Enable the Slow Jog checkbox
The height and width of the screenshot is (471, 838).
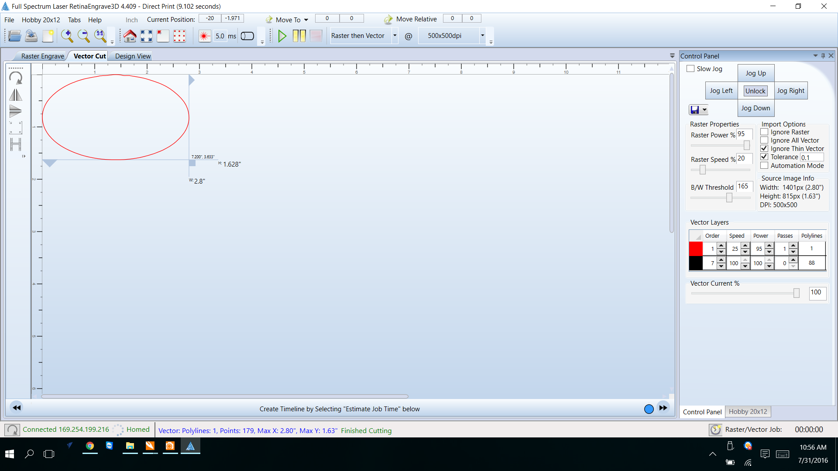pos(690,68)
